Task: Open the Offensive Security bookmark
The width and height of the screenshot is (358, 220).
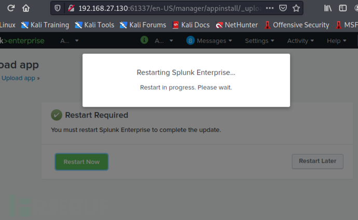Action: (297, 25)
